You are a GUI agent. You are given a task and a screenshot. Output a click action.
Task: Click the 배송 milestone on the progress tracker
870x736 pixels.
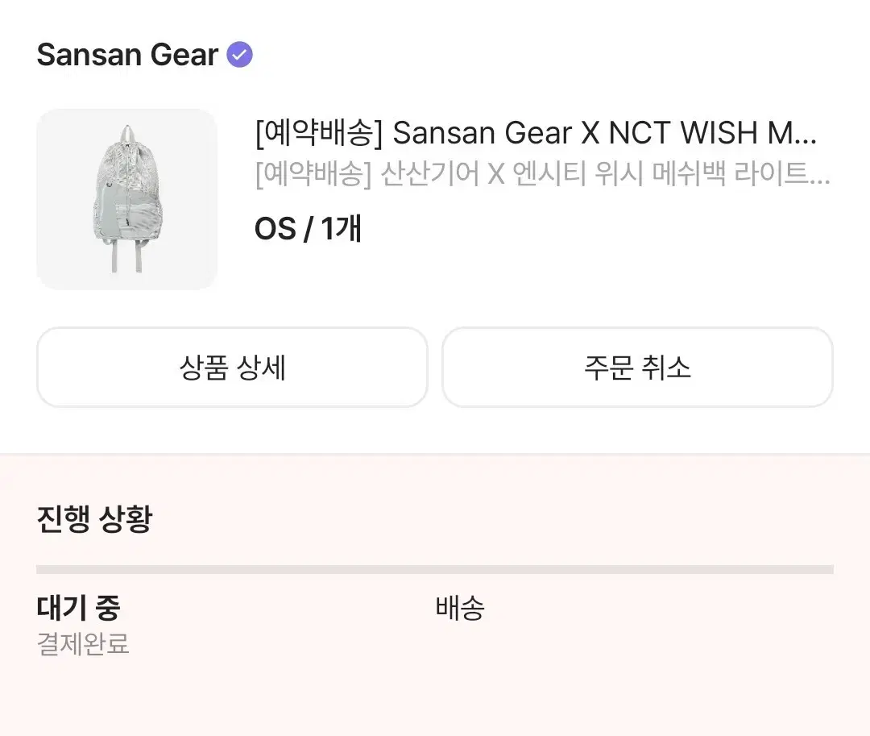(x=459, y=609)
